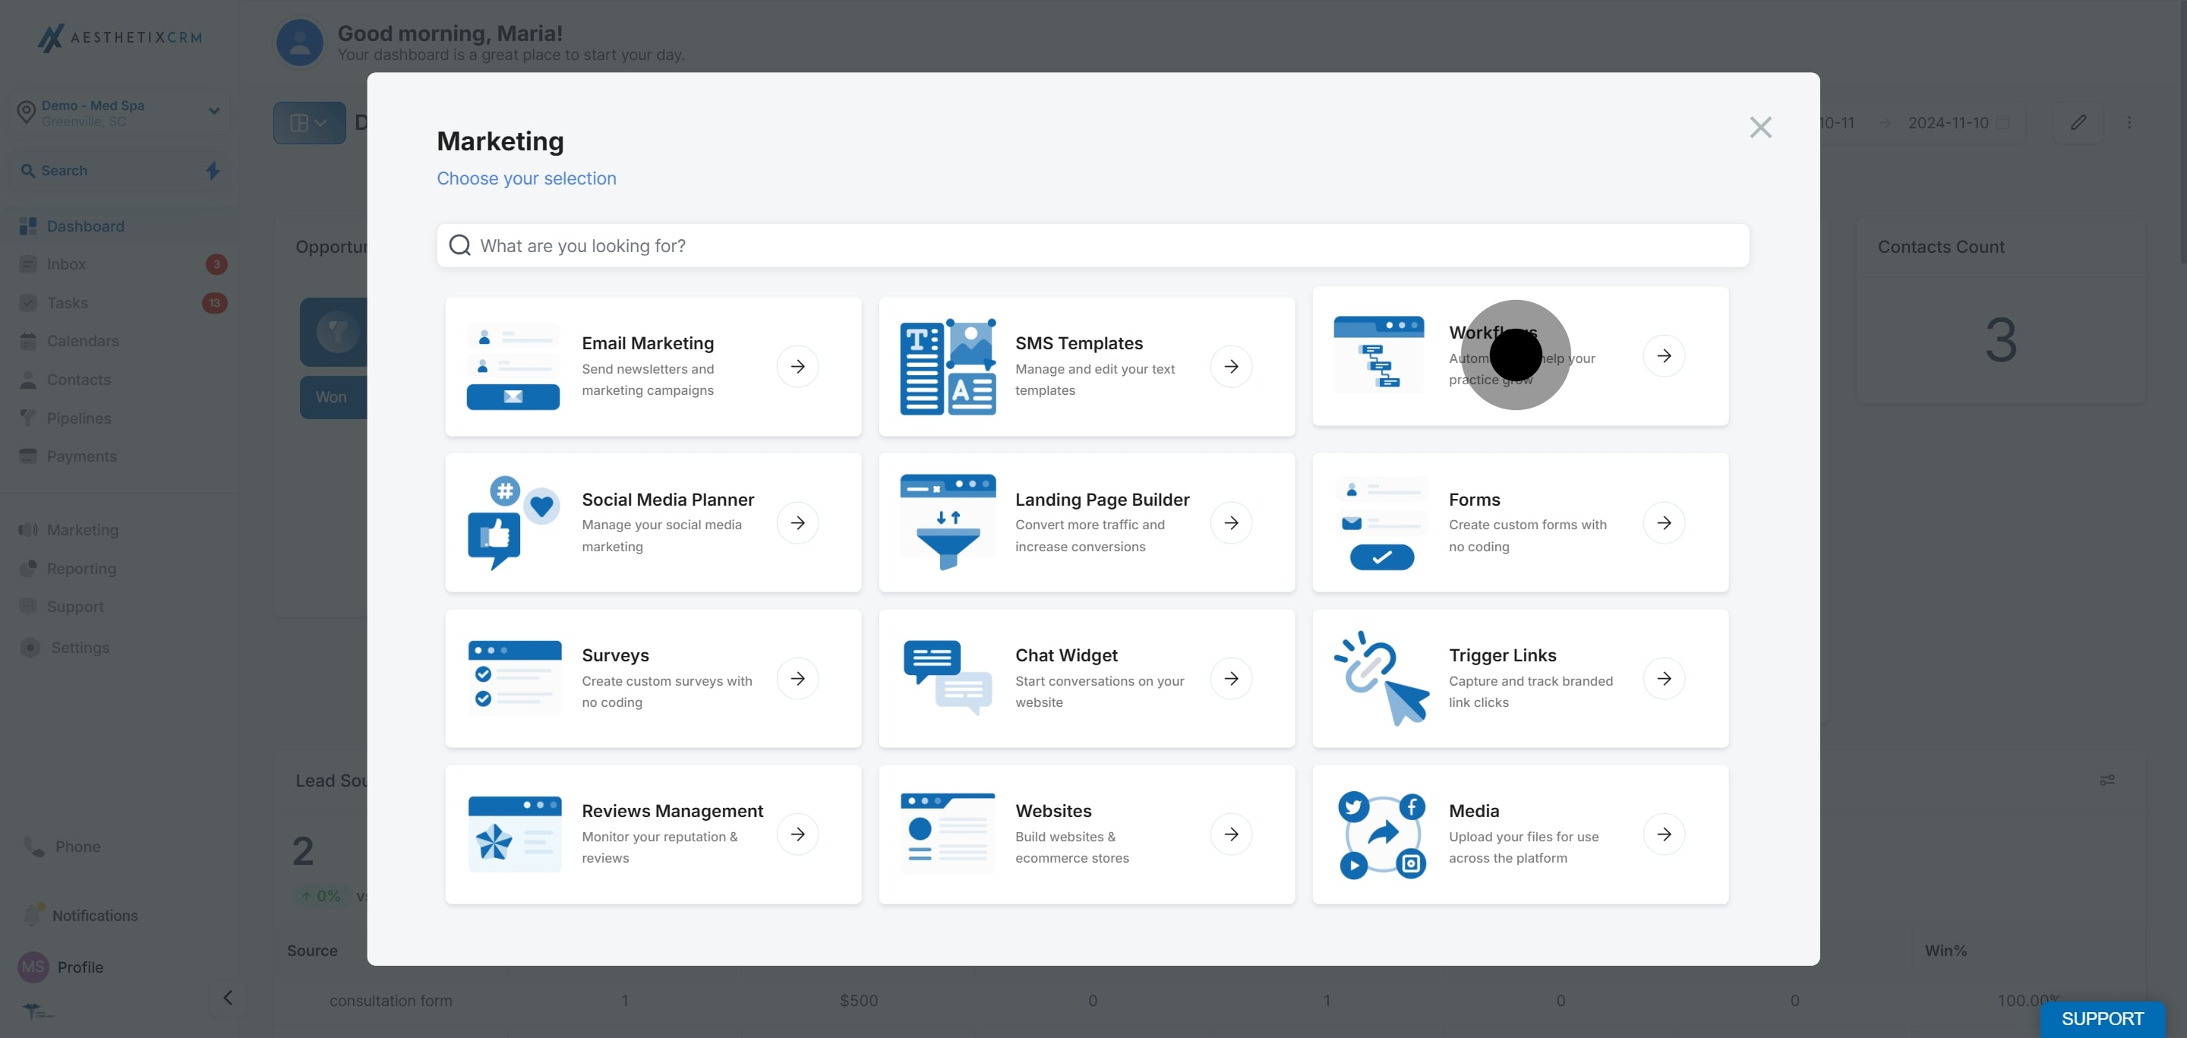Viewport: 2187px width, 1038px height.
Task: Open Surveys card arrow
Action: click(797, 678)
